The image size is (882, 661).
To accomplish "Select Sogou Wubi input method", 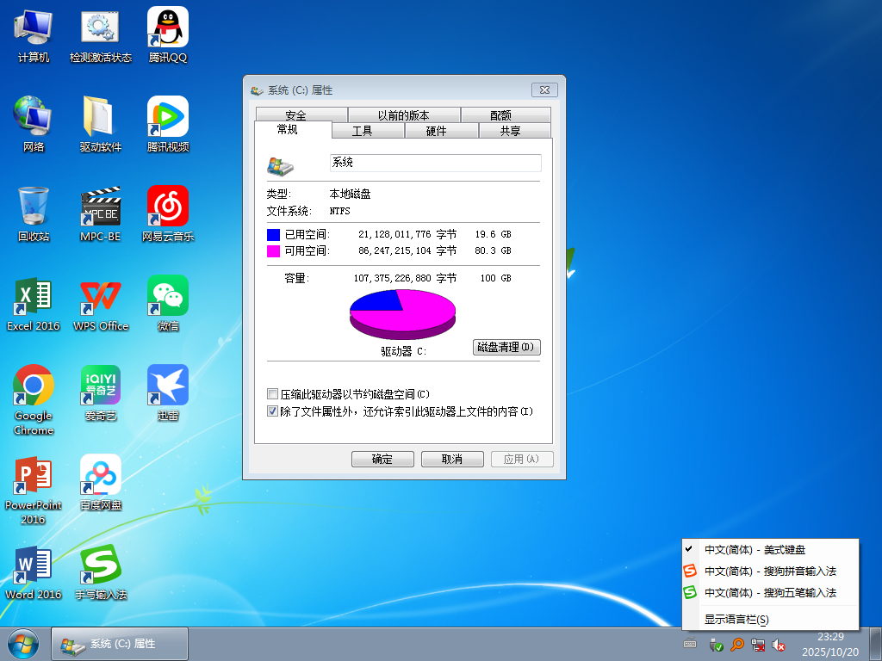I will pos(769,593).
